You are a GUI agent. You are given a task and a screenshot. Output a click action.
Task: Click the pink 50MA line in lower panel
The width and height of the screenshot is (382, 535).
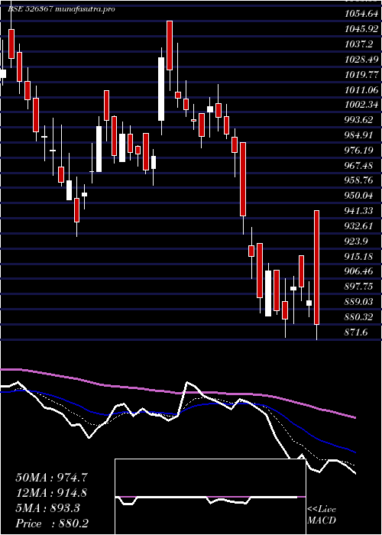[x=177, y=392]
